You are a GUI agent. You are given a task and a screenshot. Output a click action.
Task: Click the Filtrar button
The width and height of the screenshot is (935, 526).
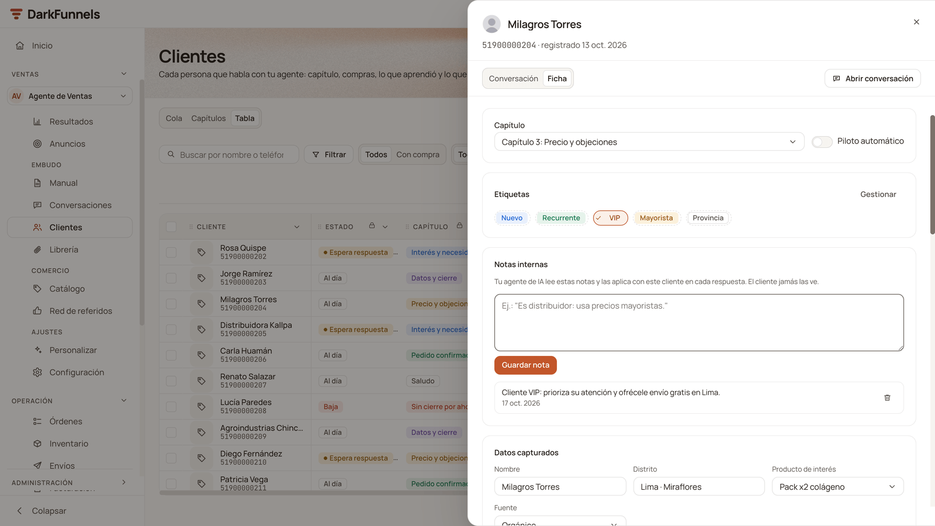coord(329,155)
